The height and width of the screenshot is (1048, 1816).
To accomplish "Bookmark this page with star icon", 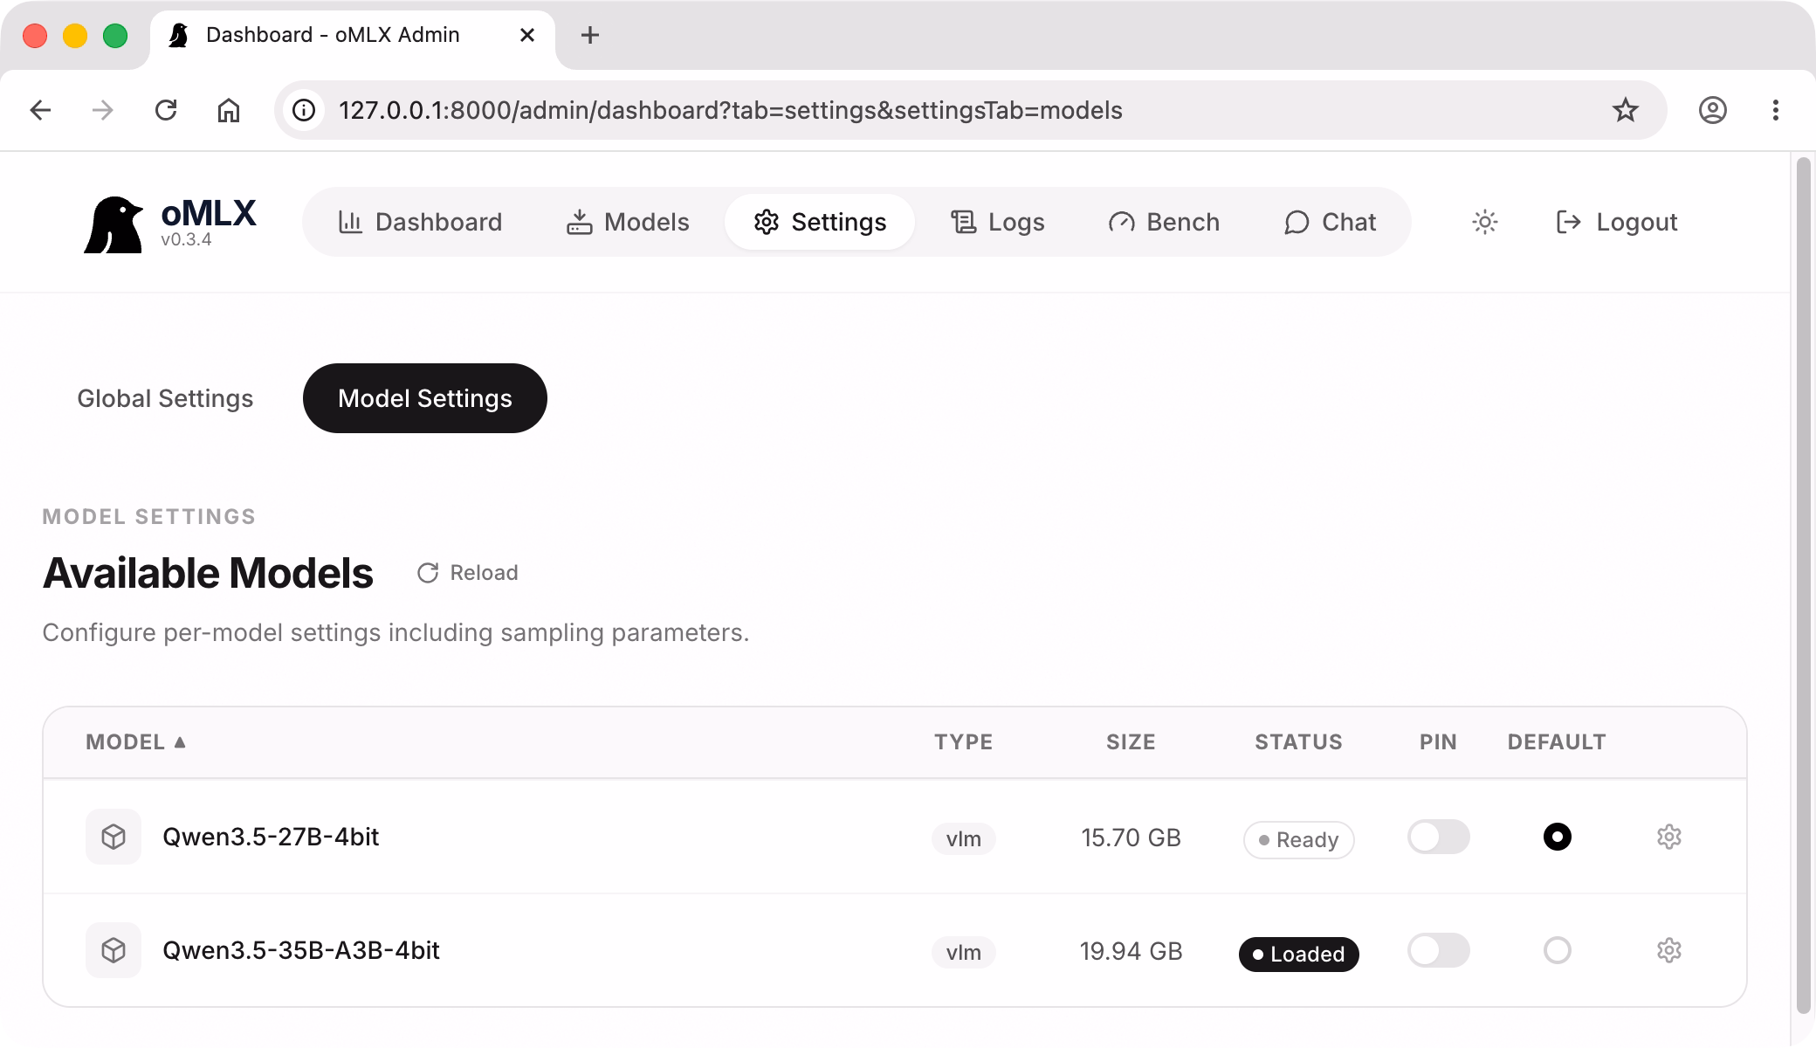I will point(1625,110).
